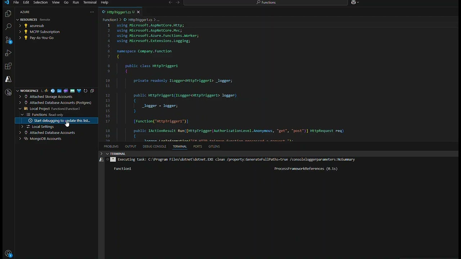Expand the MongoDB Accounts node
The height and width of the screenshot is (259, 461).
[x=20, y=138]
